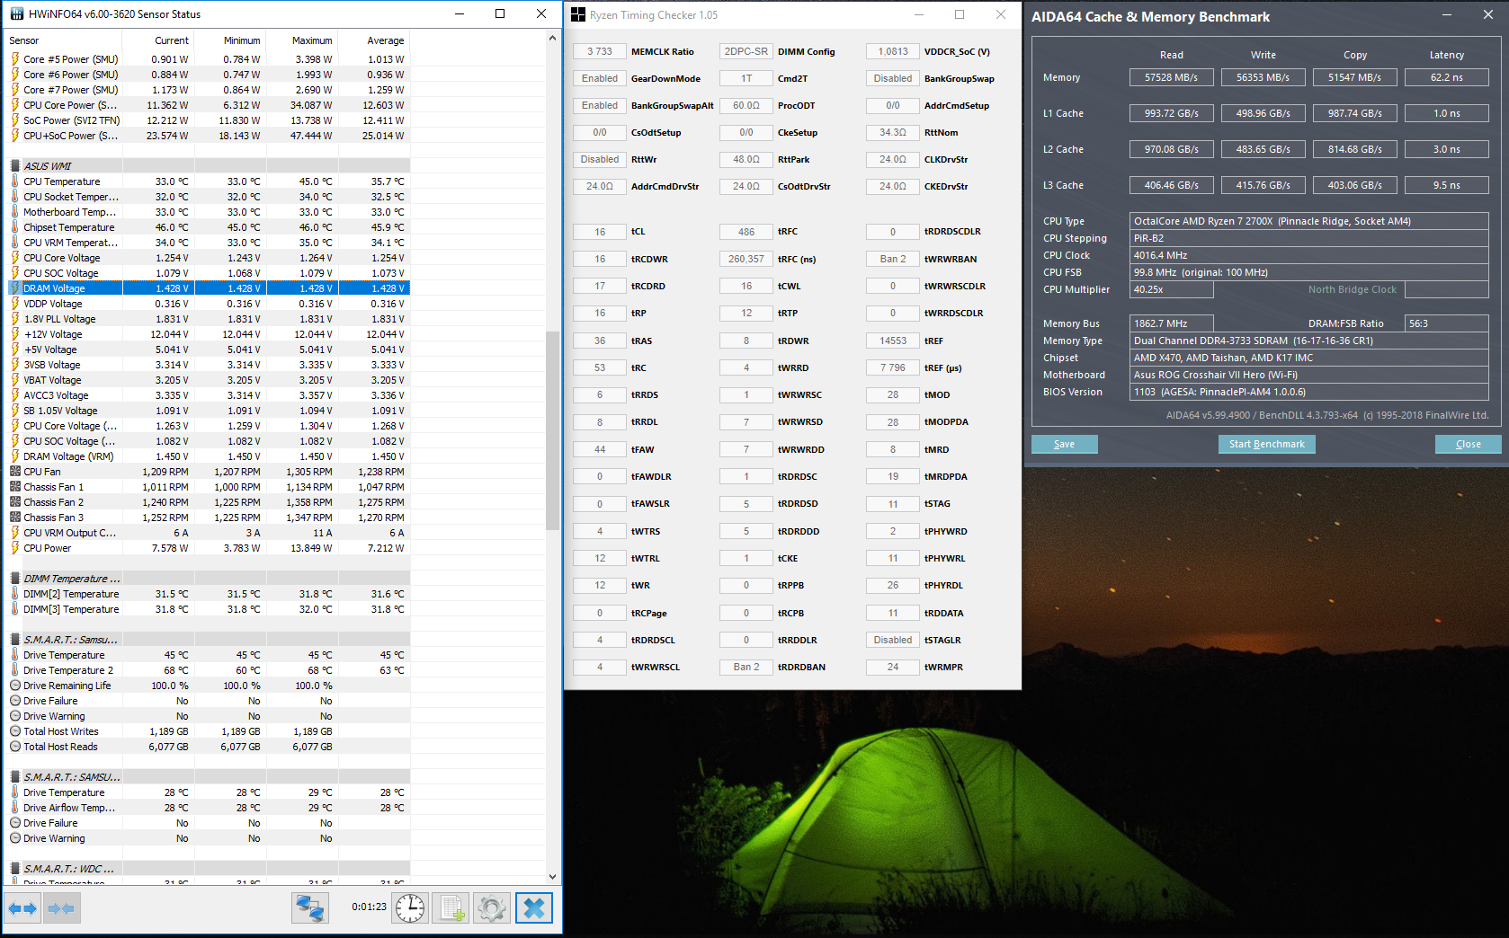The height and width of the screenshot is (938, 1509).
Task: Start logging with the sheet-plus icon
Action: [451, 908]
